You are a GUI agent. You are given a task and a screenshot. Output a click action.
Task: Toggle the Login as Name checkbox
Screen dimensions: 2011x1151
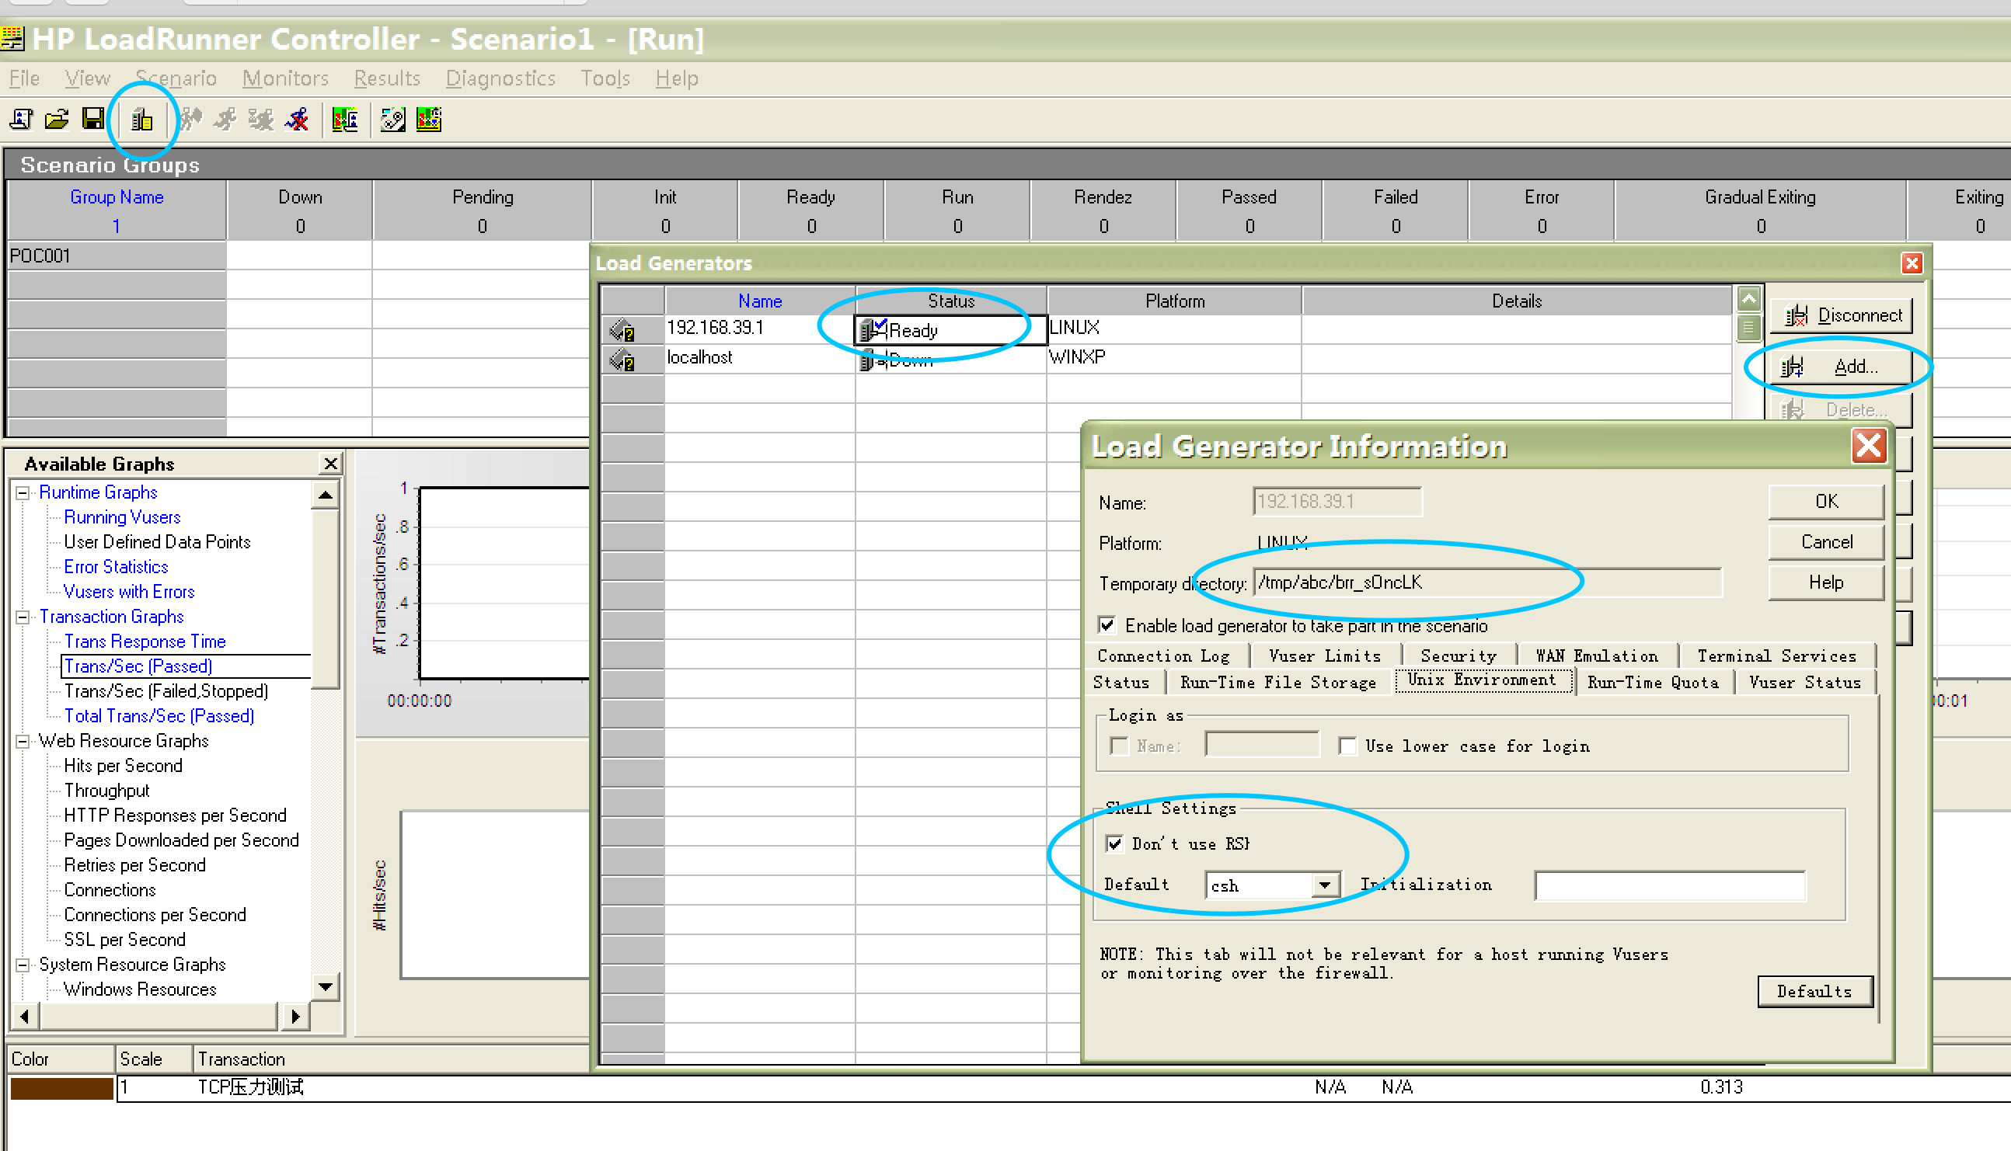1119,746
